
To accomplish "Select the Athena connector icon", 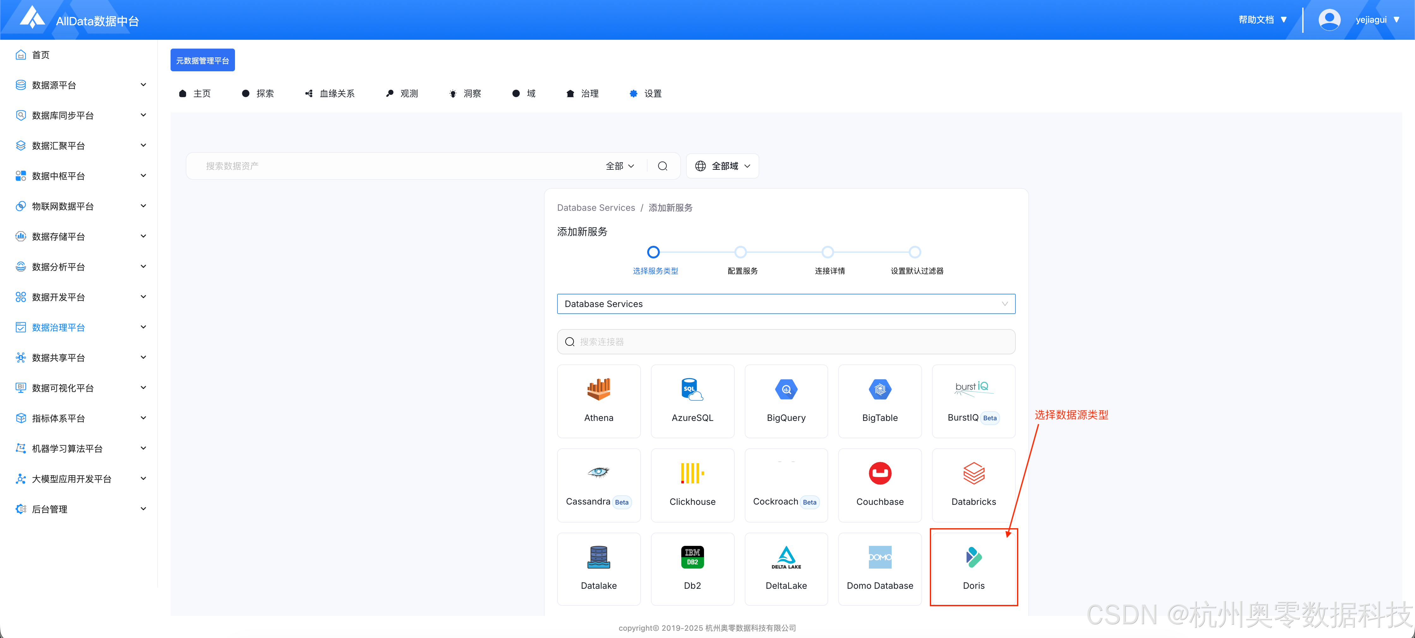I will 598,389.
